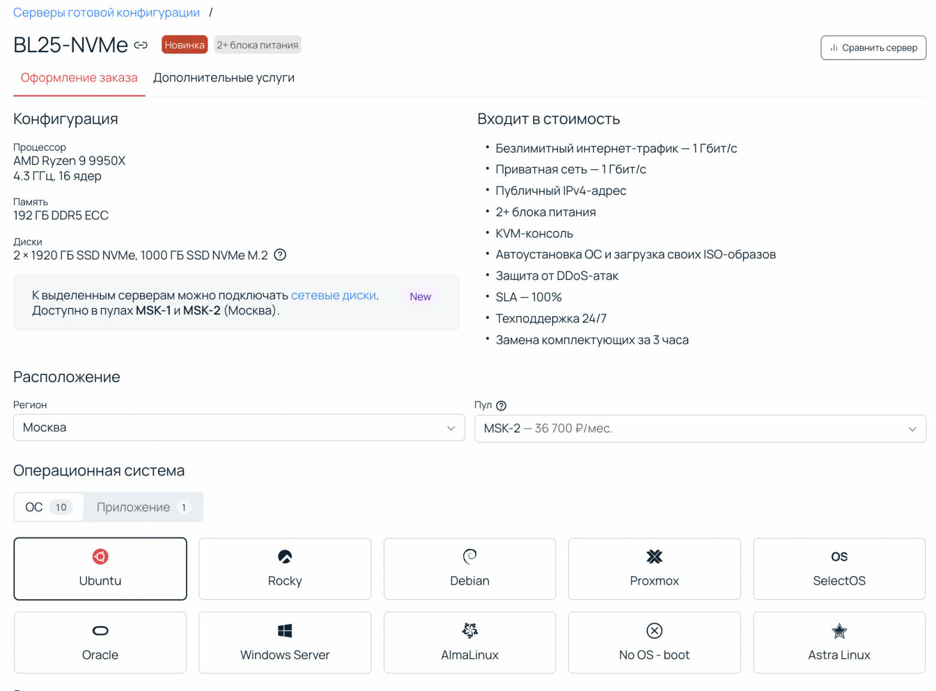This screenshot has height=691, width=936.
Task: Go to Серверы готовой конфигурации breadcrumb
Action: 106,13
